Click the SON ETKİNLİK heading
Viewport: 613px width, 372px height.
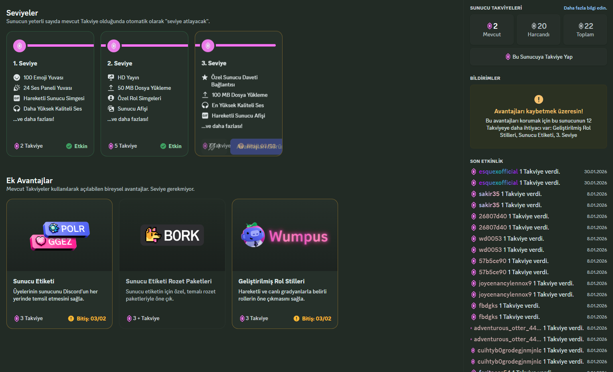(486, 161)
